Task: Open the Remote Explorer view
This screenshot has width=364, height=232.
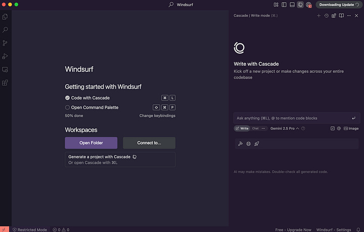Action: (5, 69)
